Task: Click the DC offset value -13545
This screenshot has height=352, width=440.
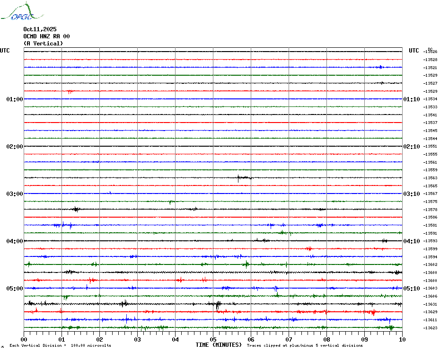Action: click(x=430, y=131)
